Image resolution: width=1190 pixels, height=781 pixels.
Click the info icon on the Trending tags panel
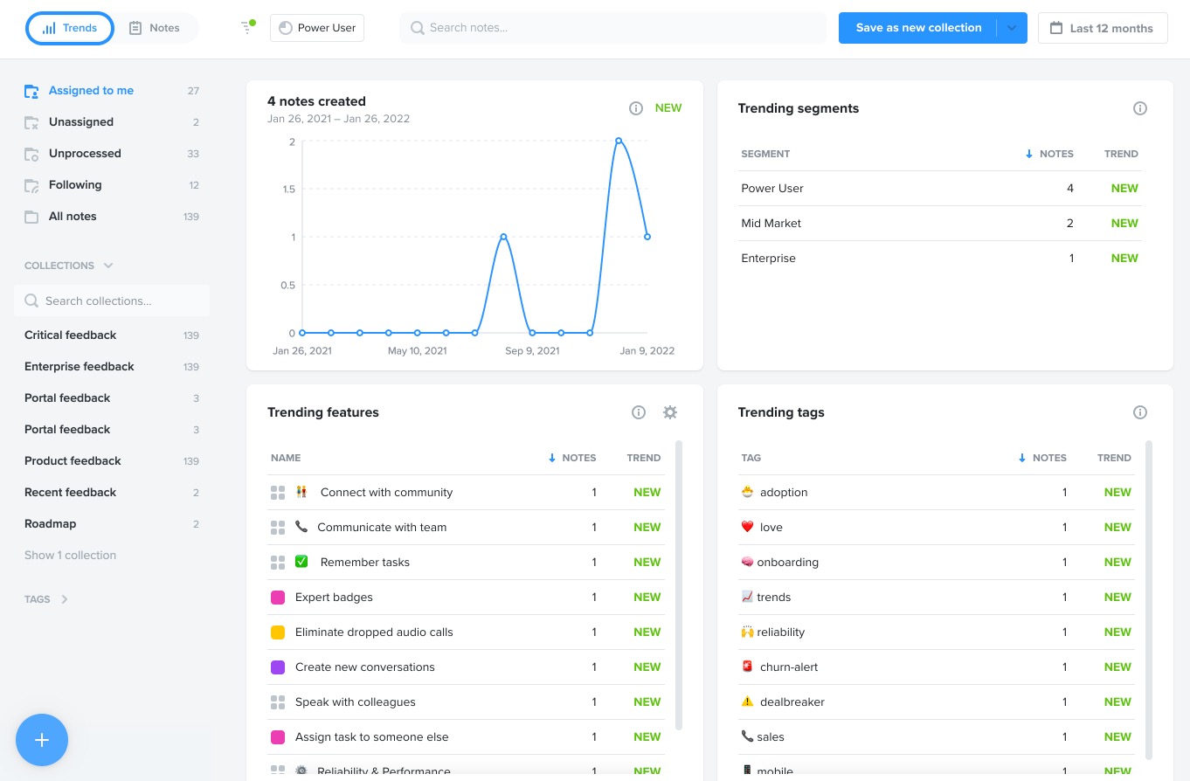pyautogui.click(x=1140, y=411)
